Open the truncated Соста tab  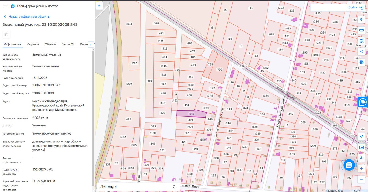click(x=84, y=44)
